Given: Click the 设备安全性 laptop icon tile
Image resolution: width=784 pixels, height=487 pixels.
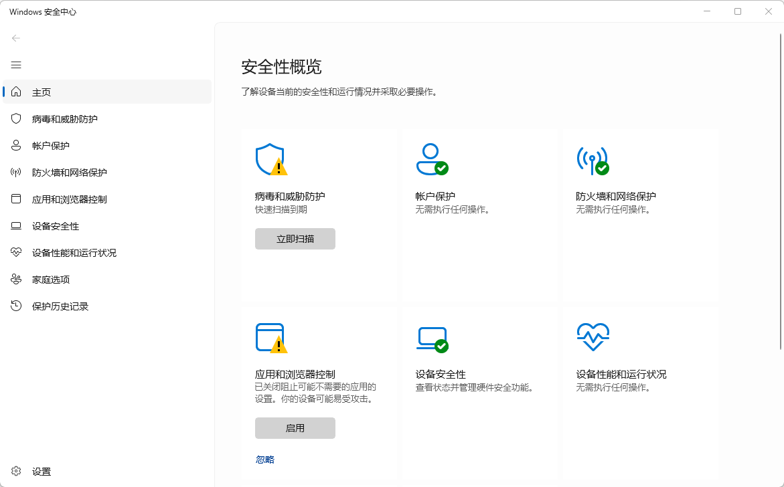Looking at the screenshot, I should 432,338.
